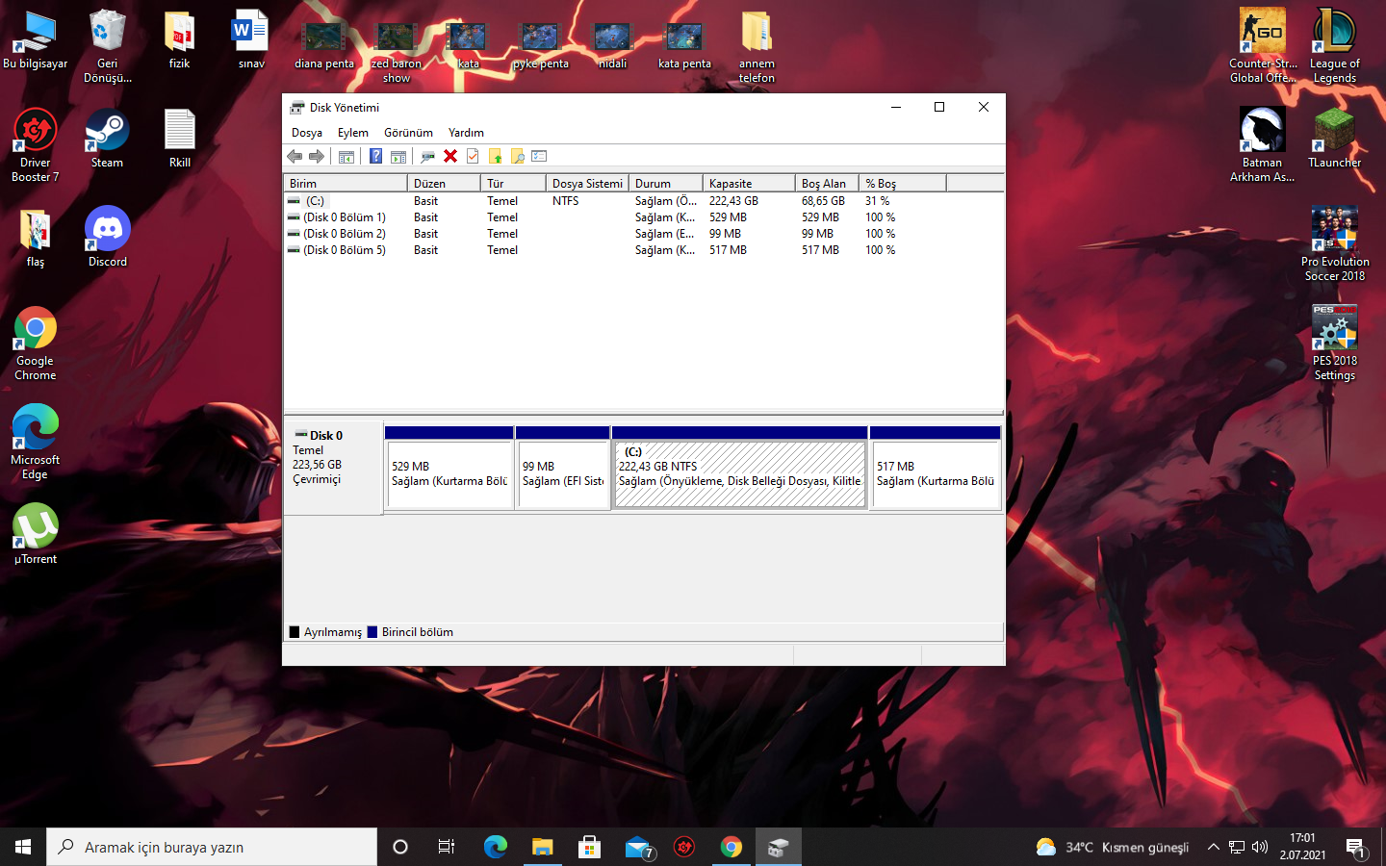
Task: Select the Discord desktop icon
Action: [x=108, y=238]
